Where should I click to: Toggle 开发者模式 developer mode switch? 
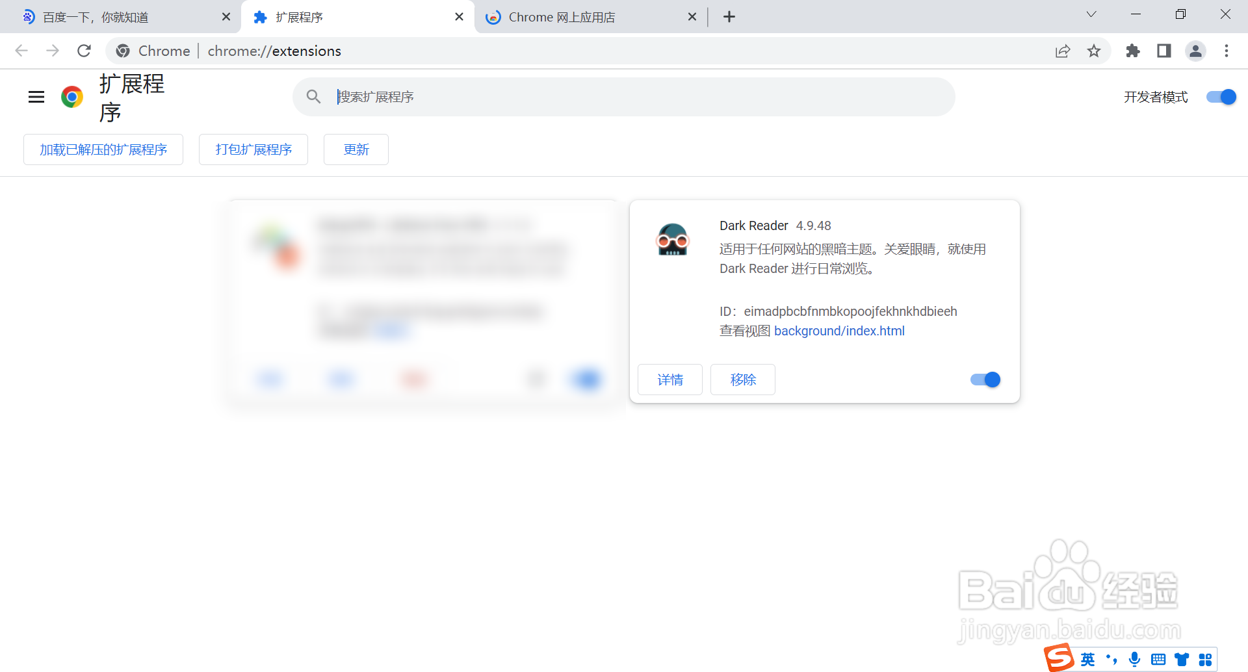click(1221, 97)
